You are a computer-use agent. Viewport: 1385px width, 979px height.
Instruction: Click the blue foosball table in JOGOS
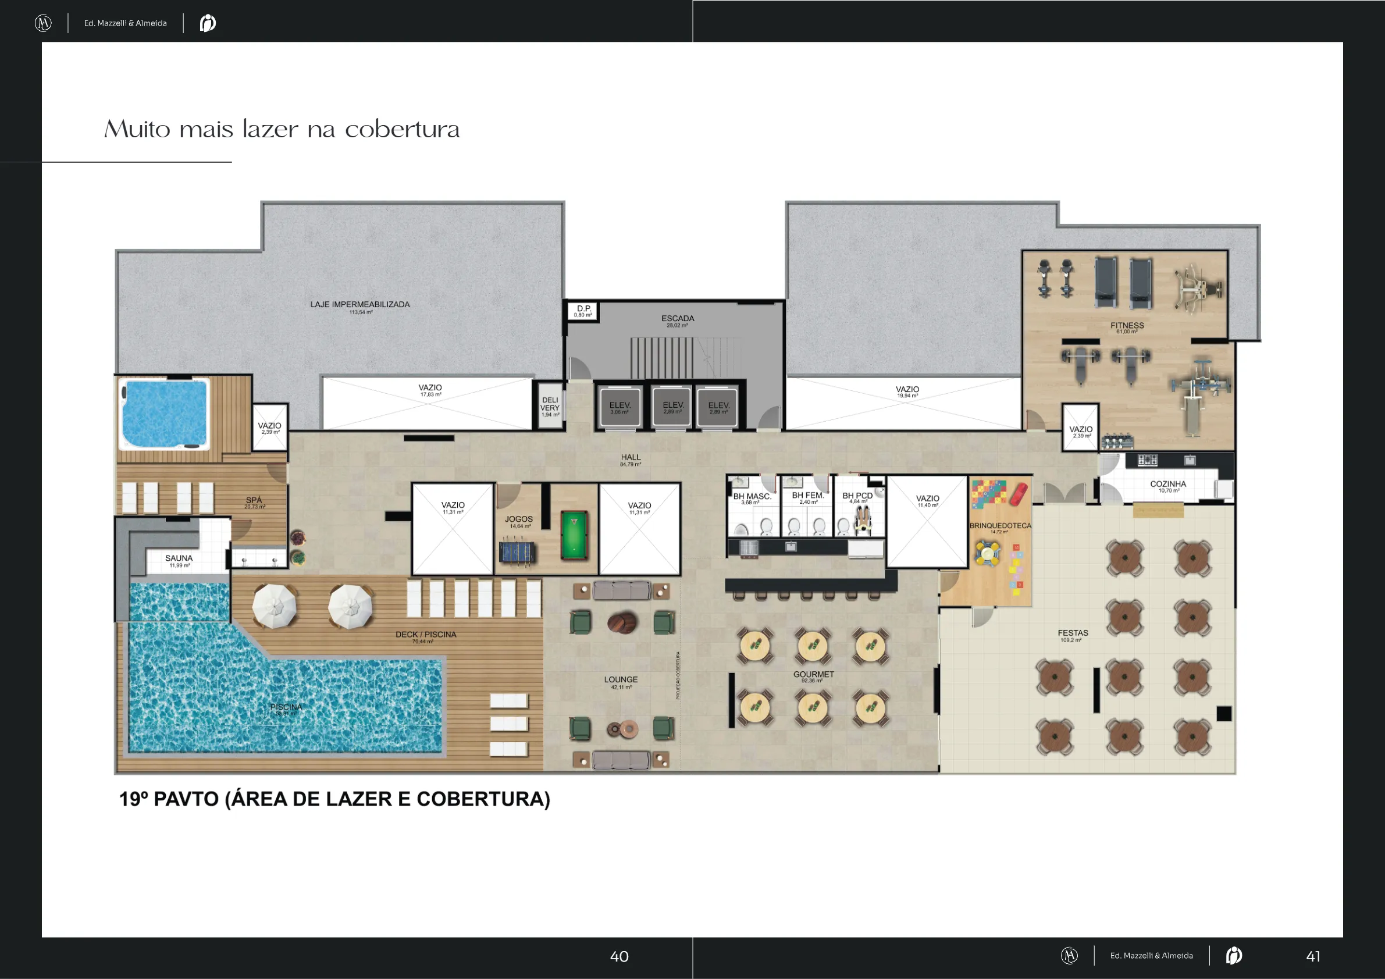click(x=517, y=552)
